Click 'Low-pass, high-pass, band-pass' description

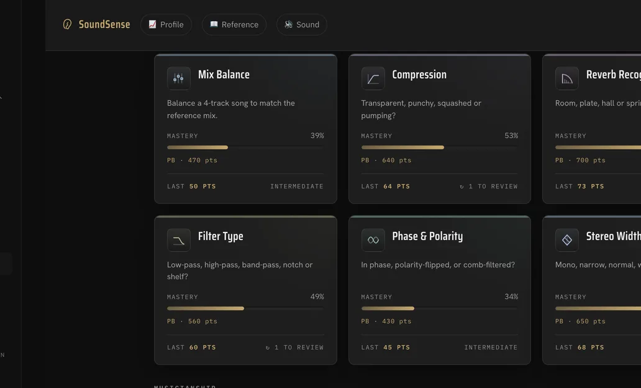240,270
